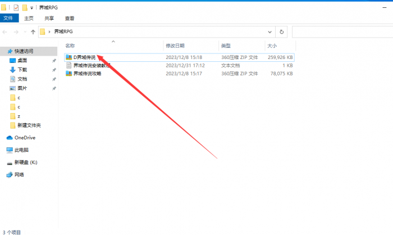Open the z folder in navigation pane
Screen dimensions: 393x235
[19, 116]
